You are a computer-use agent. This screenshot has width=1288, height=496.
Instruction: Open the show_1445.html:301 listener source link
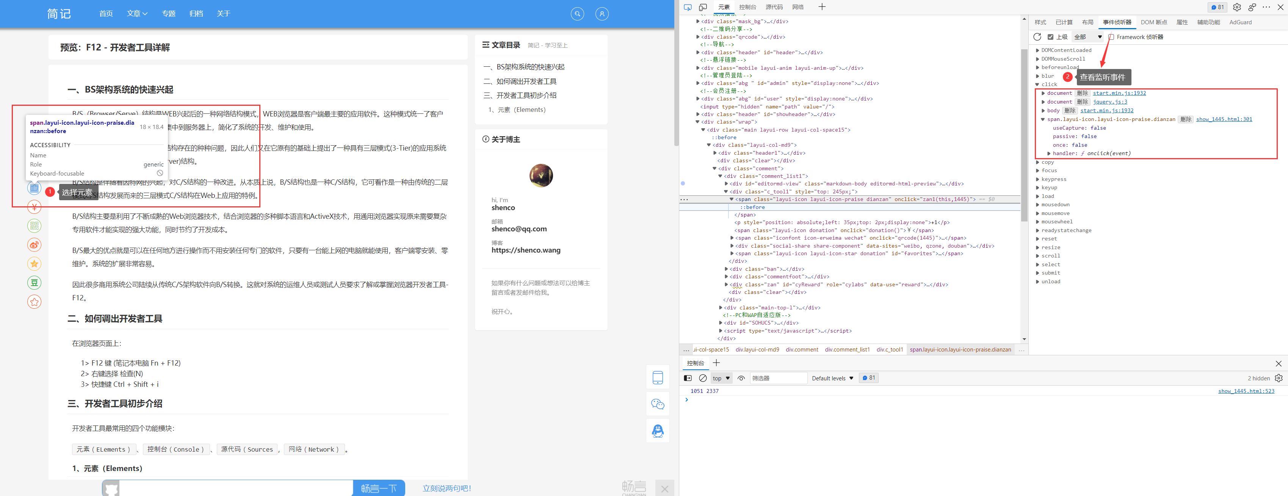point(1224,119)
